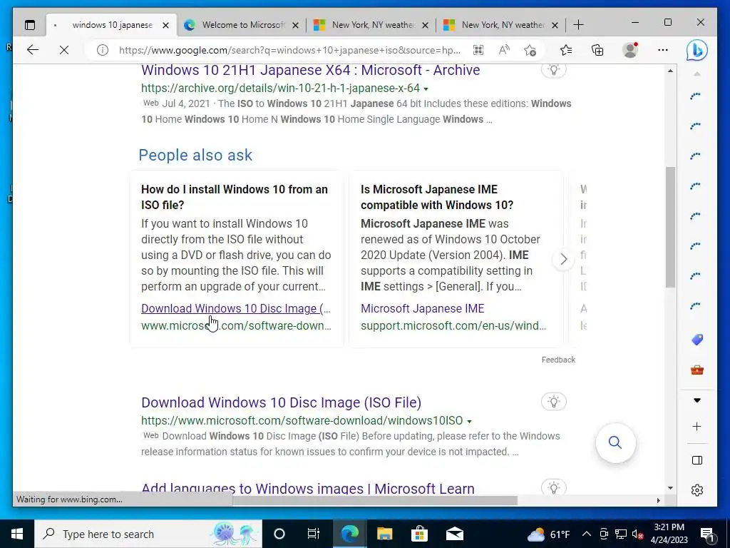Screen dimensions: 730x548
Task: Click the muted volume tray icon
Action: pyautogui.click(x=637, y=534)
